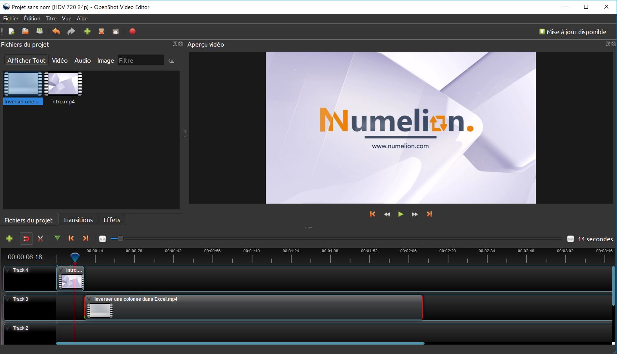Play the video preview
The width and height of the screenshot is (617, 354).
point(401,214)
